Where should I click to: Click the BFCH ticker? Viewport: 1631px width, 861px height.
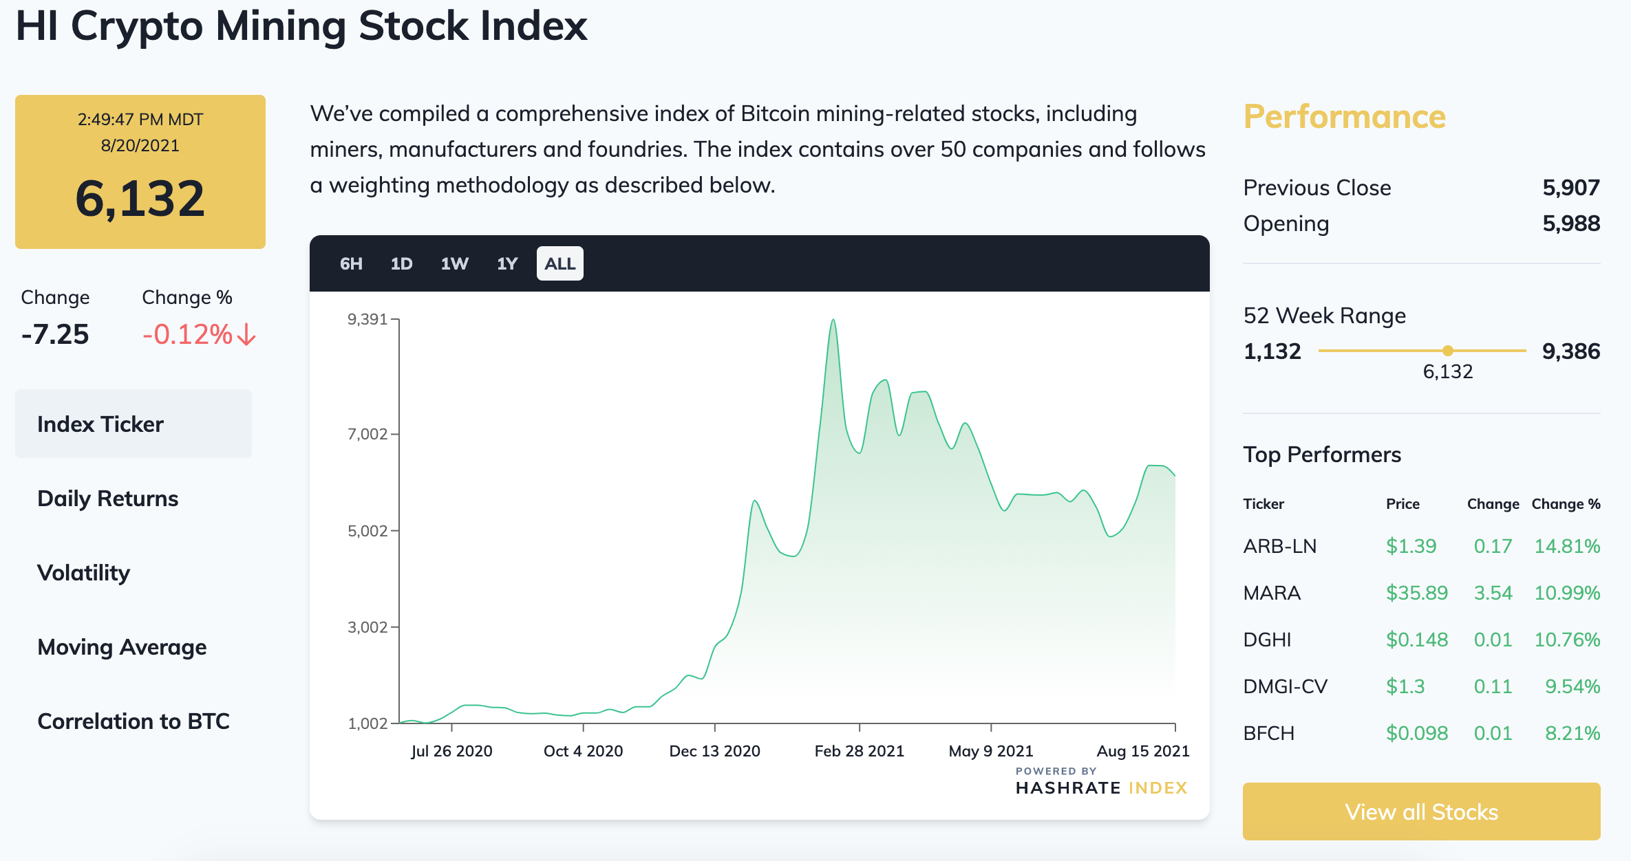coord(1268,733)
